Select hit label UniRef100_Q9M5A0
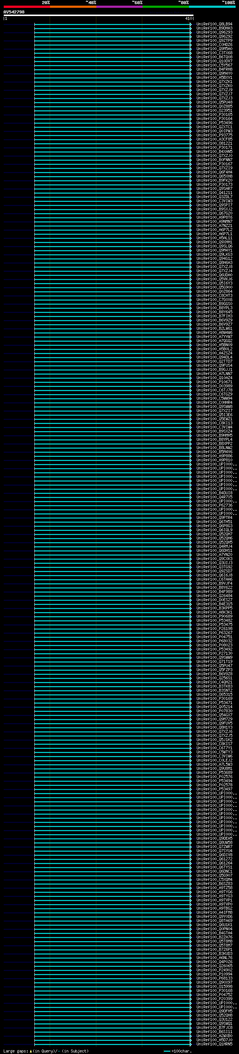 click(x=214, y=49)
